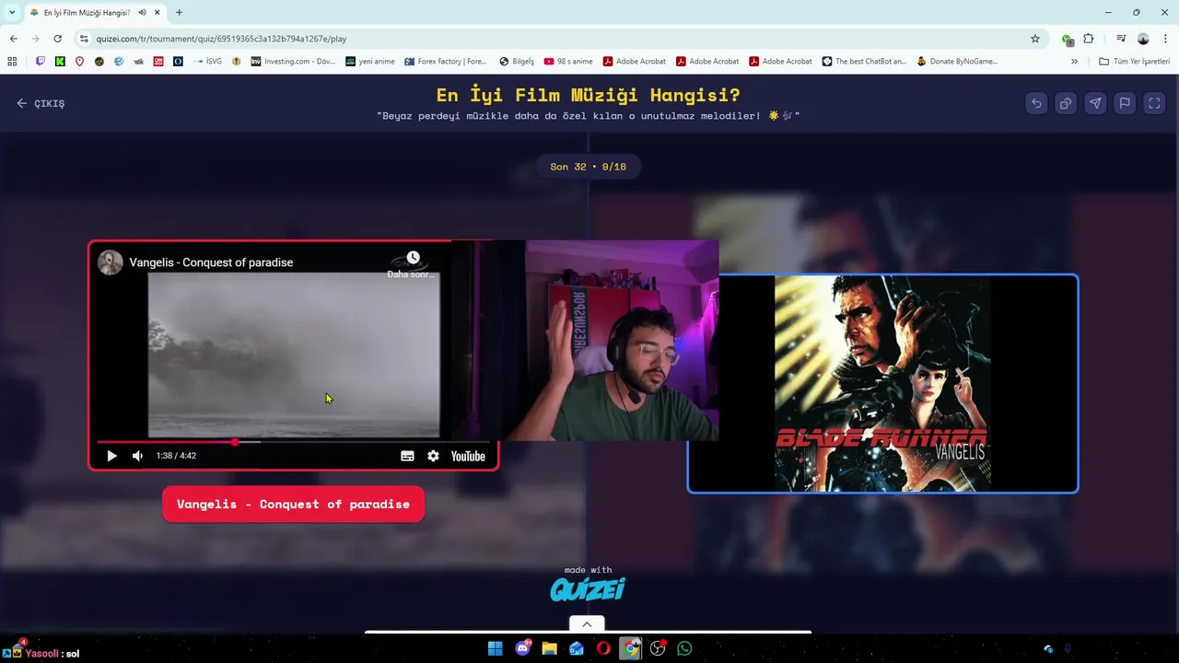Open the Chrome extensions puzzle icon

pos(1089,39)
